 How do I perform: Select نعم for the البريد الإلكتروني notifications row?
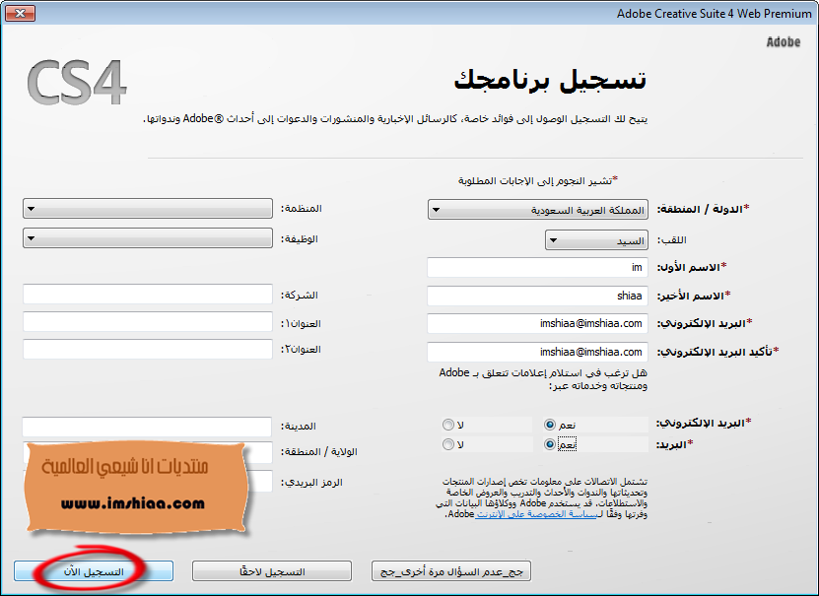point(550,425)
